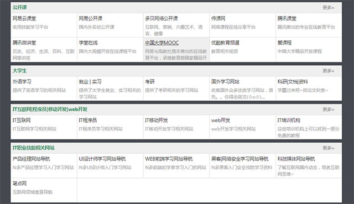The width and height of the screenshot is (354, 204).
Task: Click description 实用技能学习平台
Action: tap(30, 27)
